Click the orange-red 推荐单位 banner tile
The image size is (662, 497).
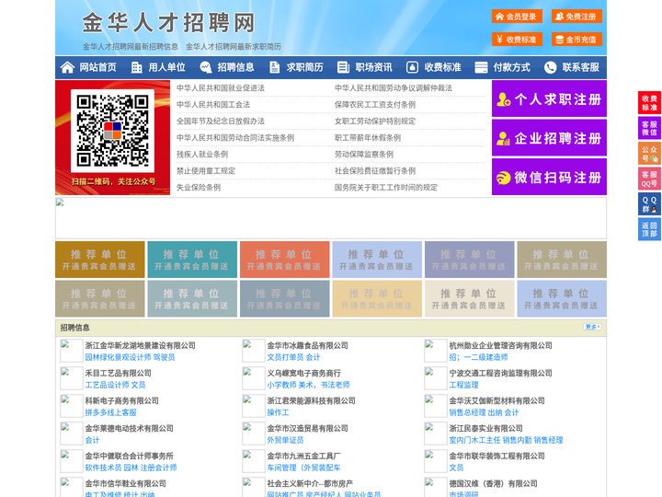coord(284,260)
